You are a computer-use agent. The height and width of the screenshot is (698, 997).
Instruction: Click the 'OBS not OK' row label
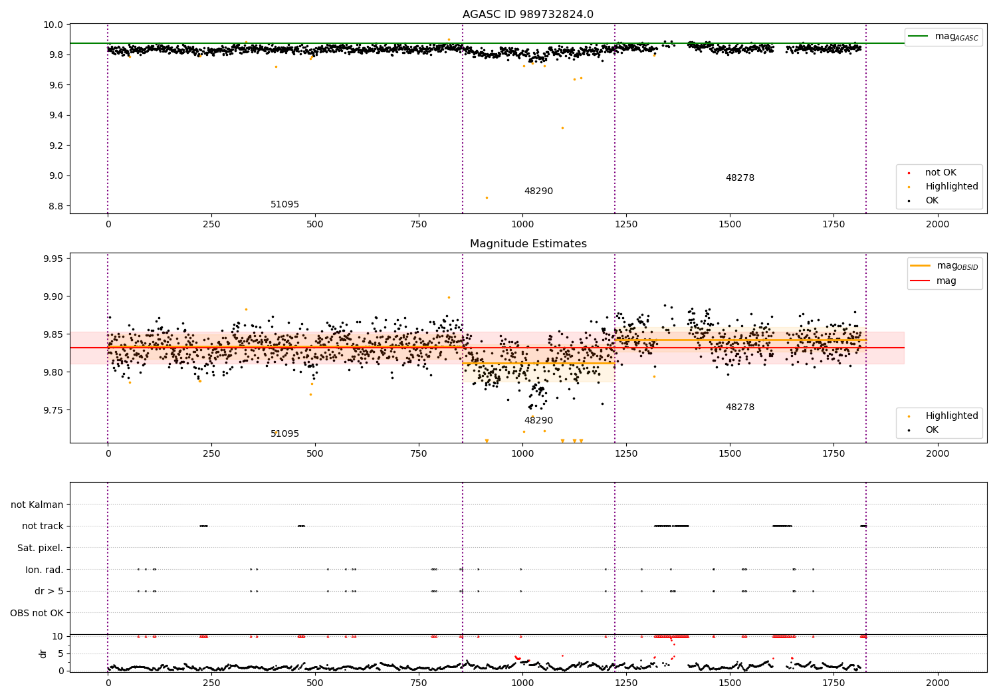coord(37,613)
